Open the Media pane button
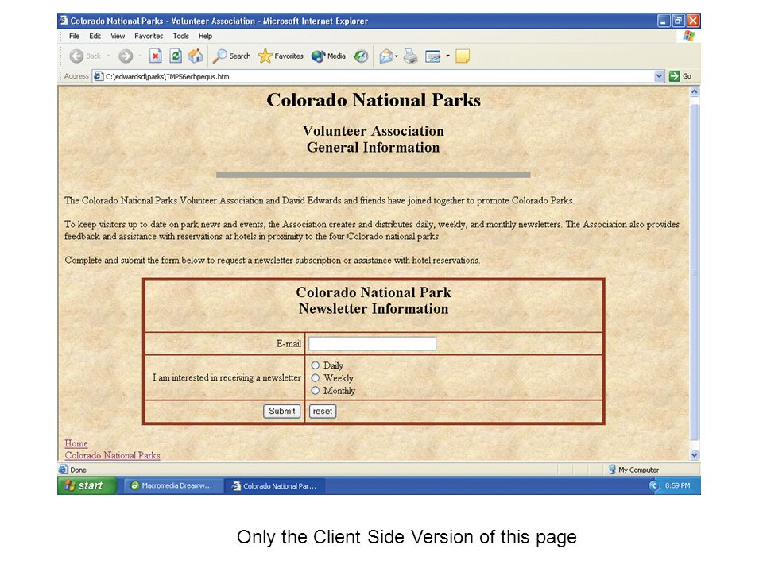763x572 pixels. point(328,56)
